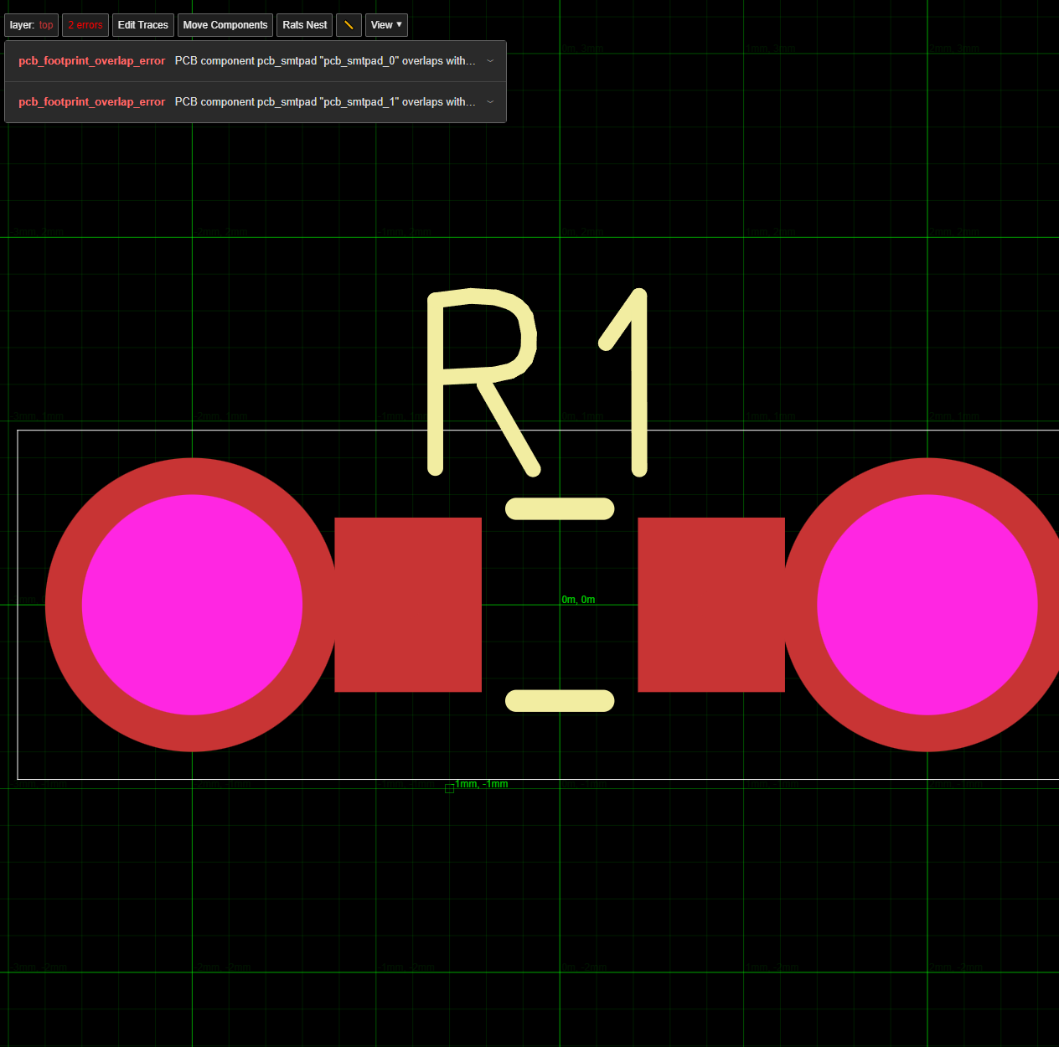
Task: Click the -1mm, -1mm cursor coordinate label
Action: point(480,784)
